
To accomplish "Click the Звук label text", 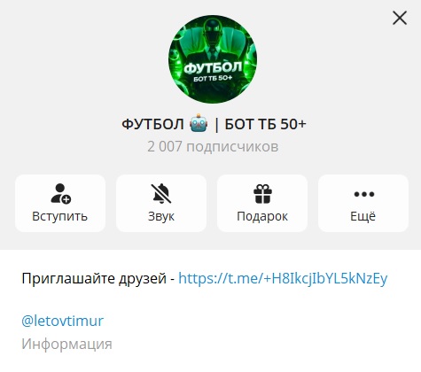I will point(161,216).
